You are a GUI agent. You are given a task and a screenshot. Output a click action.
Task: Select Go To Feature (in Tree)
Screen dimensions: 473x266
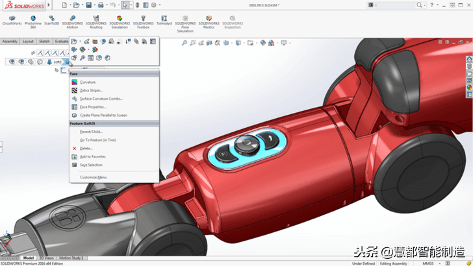click(x=97, y=139)
